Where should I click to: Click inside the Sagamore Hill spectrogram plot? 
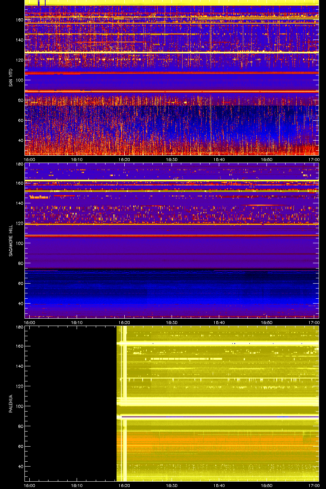[x=172, y=240]
